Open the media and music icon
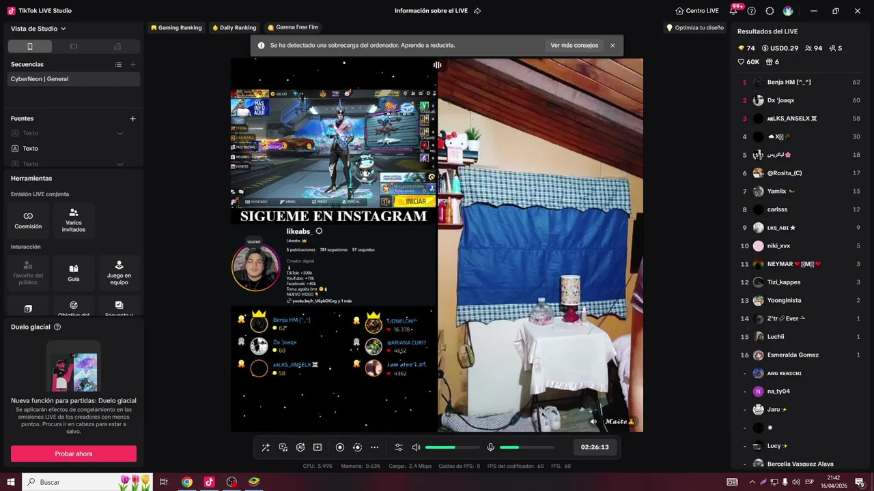This screenshot has width=874, height=491. click(x=283, y=447)
